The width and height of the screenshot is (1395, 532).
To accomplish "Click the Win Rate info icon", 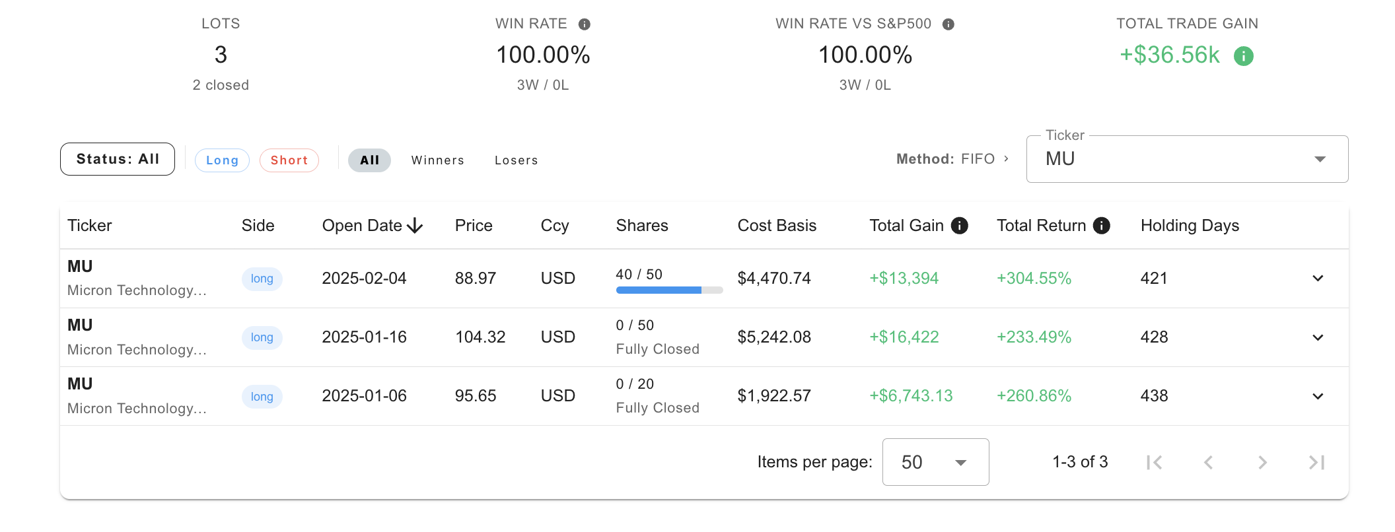I will pyautogui.click(x=584, y=24).
